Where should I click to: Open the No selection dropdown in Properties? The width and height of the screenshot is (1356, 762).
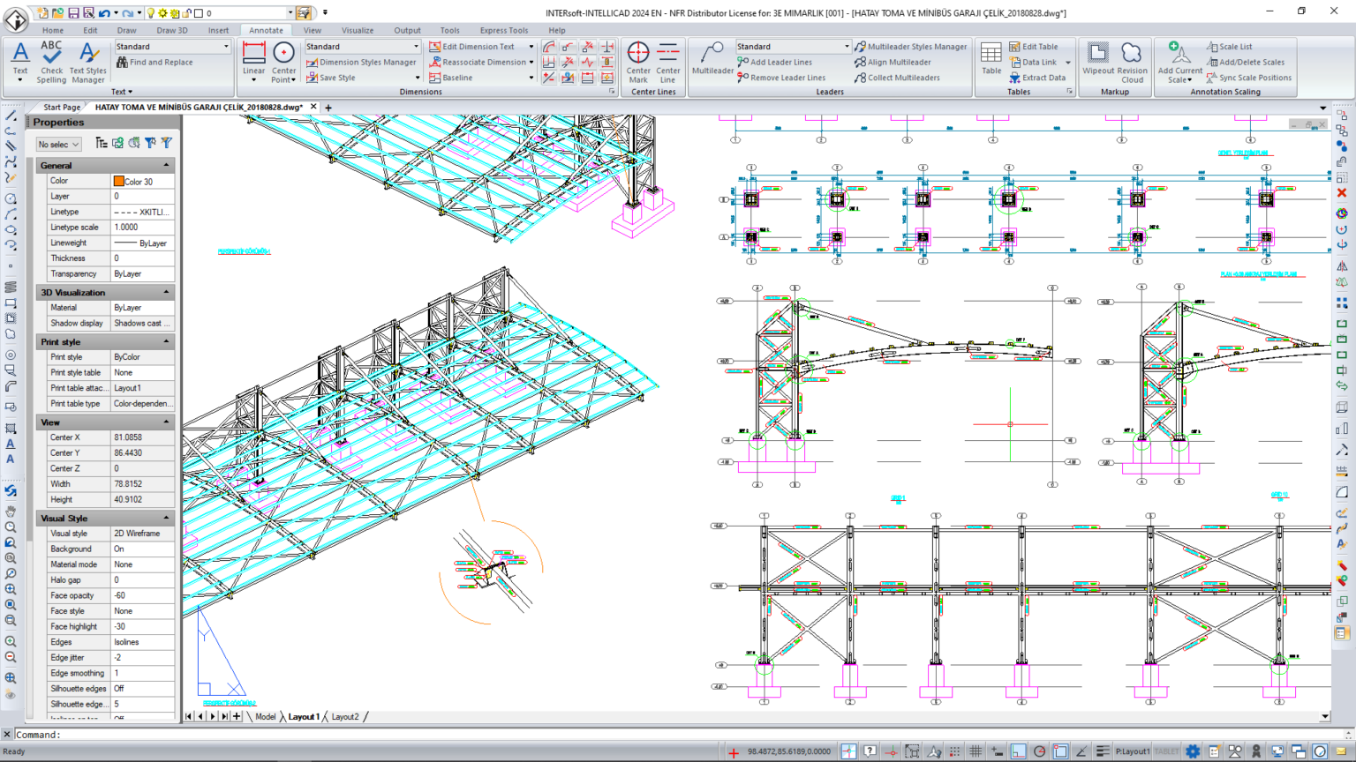coord(58,144)
